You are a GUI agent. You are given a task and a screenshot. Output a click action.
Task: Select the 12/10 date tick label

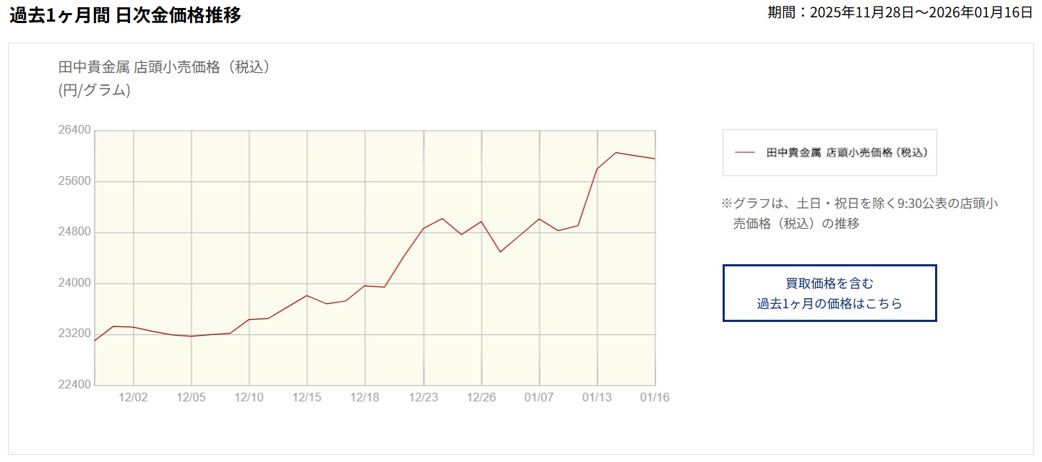point(249,397)
